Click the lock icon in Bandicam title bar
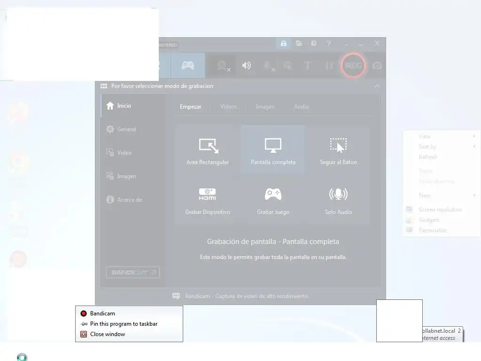Viewport: 481px width, 361px height. coord(284,44)
